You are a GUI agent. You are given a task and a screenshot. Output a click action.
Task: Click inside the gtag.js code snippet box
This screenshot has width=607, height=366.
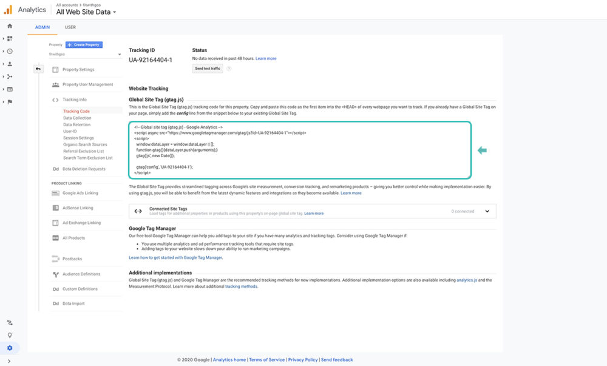click(300, 150)
